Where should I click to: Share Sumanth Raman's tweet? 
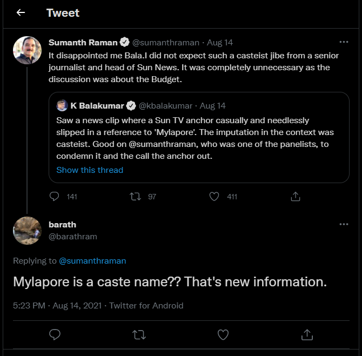coord(296,196)
